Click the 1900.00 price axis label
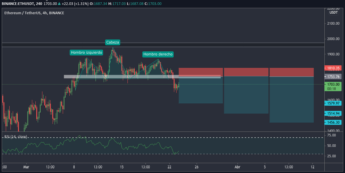The width and height of the screenshot is (345, 173). 333,54
